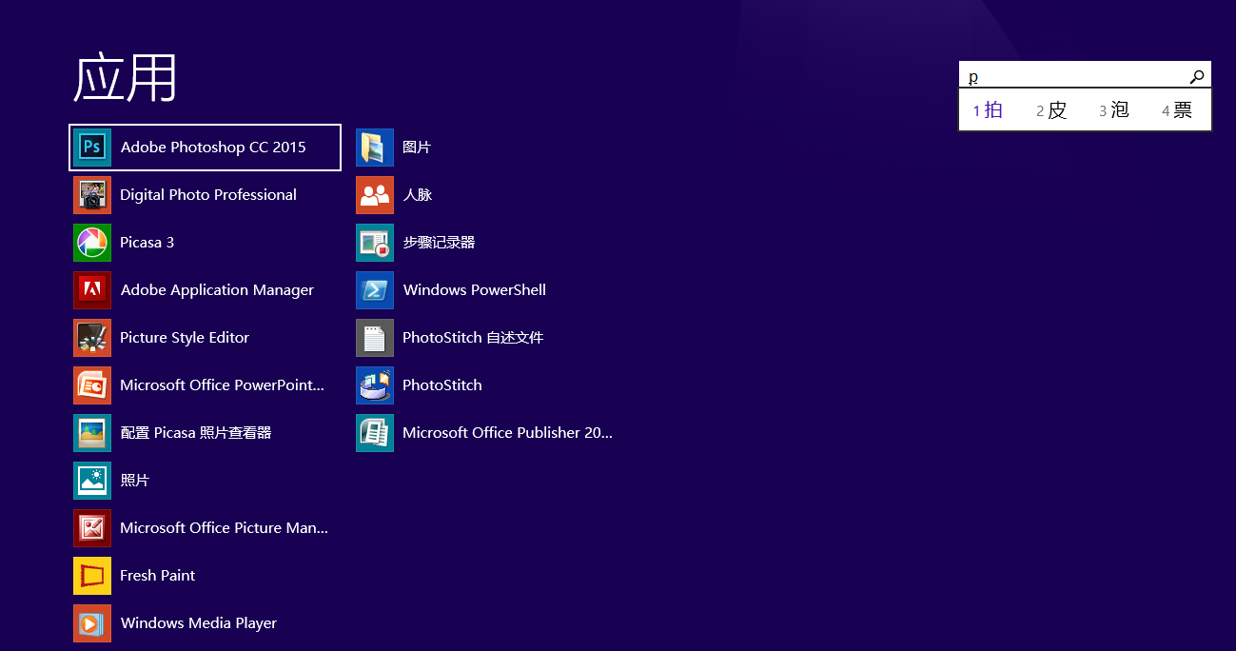Choose IME candidate 1 拍
The image size is (1236, 651).
988,110
